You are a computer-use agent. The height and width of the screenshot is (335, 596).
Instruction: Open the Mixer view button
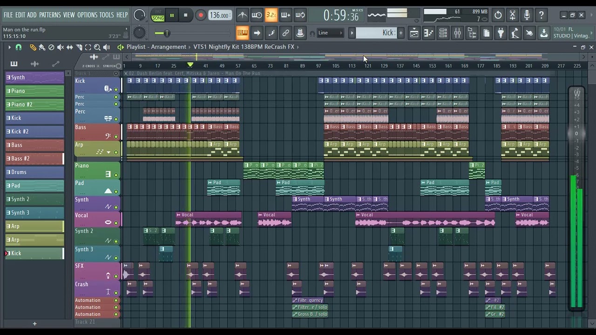[457, 33]
